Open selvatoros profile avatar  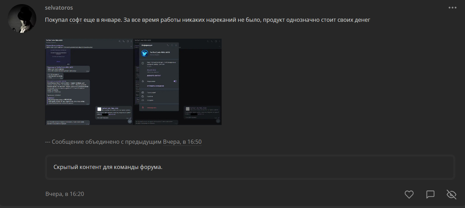click(x=22, y=19)
